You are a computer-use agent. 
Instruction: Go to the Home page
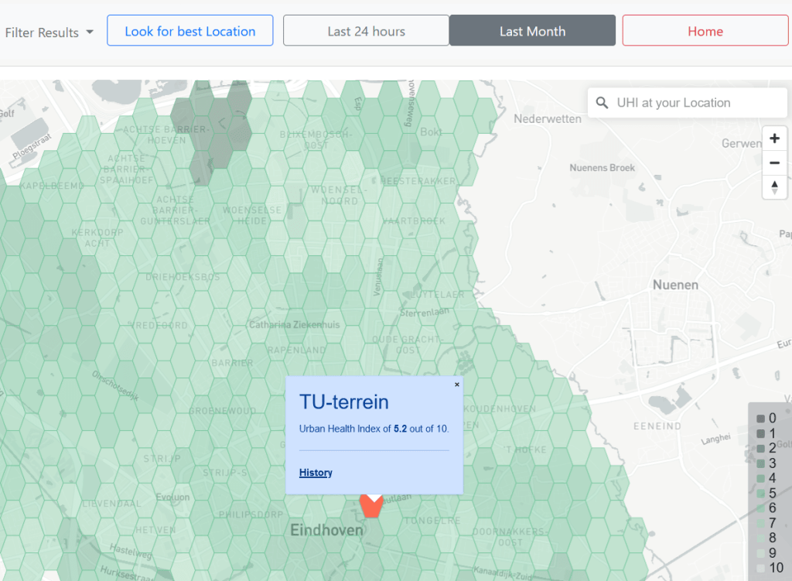(x=705, y=31)
